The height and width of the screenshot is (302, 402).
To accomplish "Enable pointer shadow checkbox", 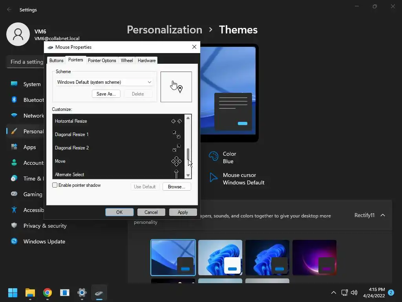I will [55, 185].
